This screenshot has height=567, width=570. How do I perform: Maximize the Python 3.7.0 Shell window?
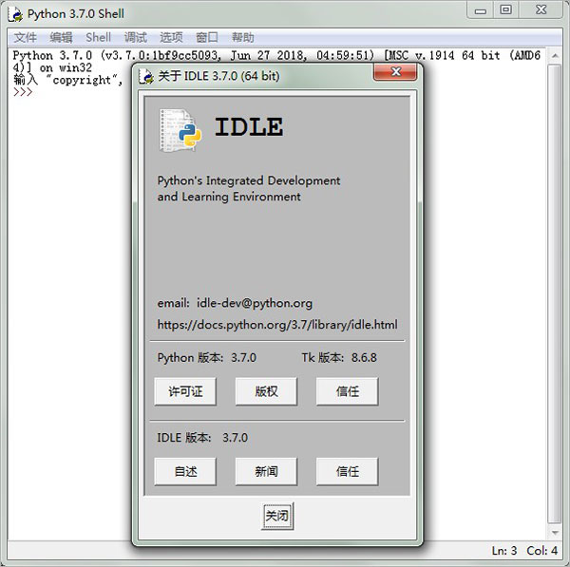[505, 10]
